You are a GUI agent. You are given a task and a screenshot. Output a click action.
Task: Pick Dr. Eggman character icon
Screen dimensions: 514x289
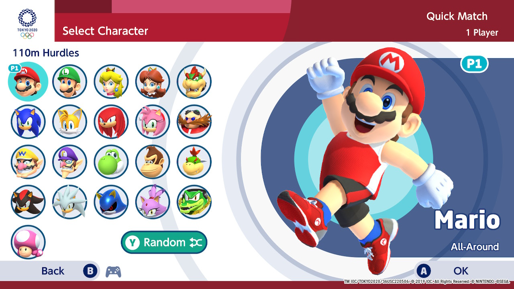coord(194,122)
